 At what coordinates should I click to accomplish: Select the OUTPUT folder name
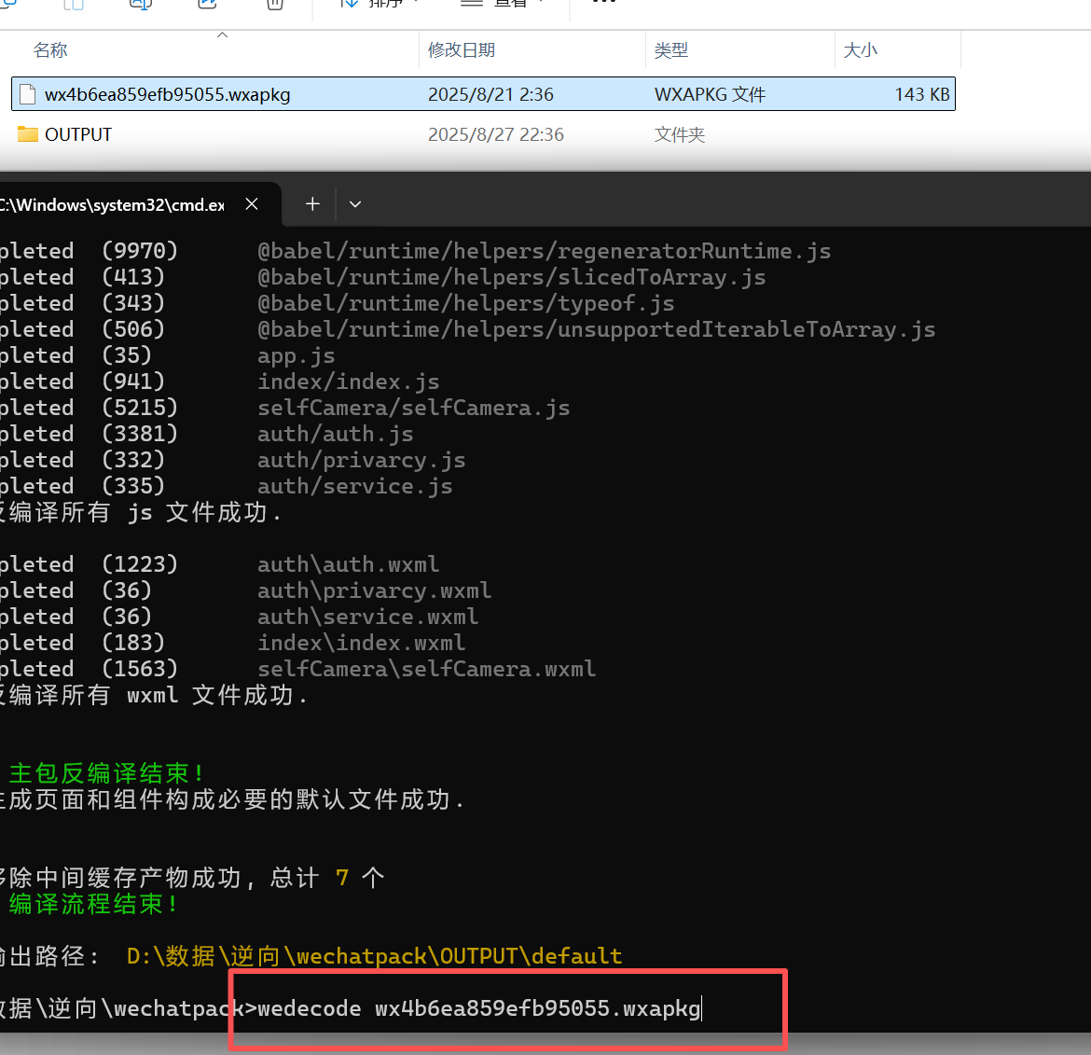(78, 134)
